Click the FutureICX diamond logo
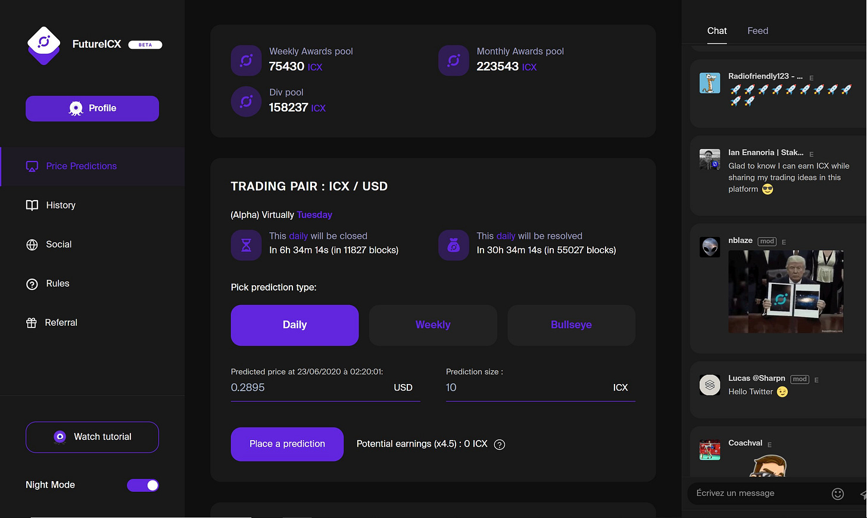867x518 pixels. tap(43, 45)
